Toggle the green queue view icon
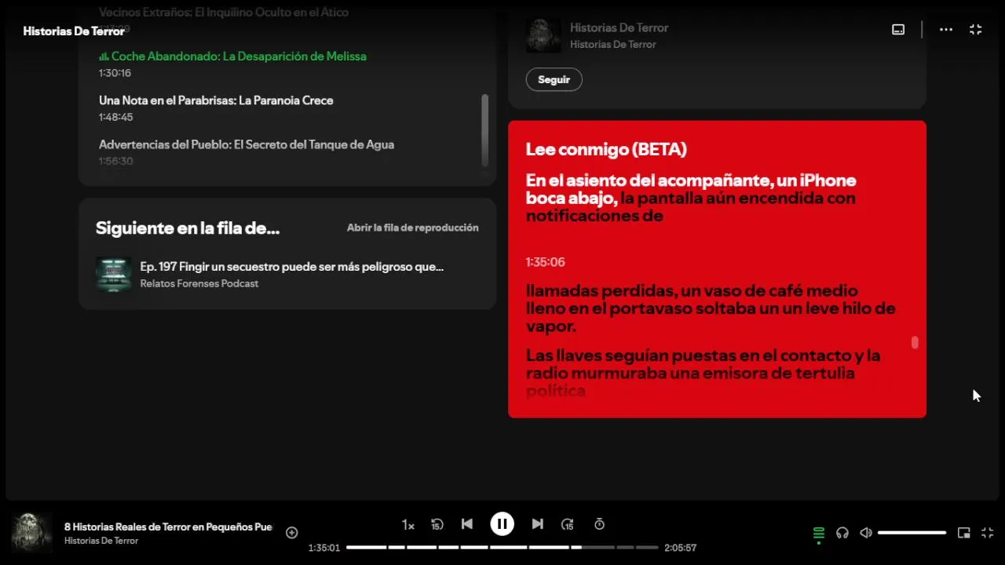 [819, 533]
